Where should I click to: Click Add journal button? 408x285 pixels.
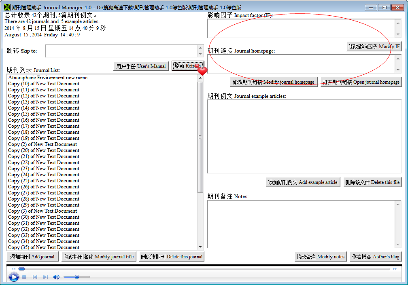[x=32, y=257]
